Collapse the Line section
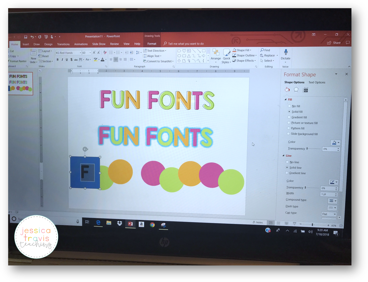Image resolution: width=368 pixels, height=282 pixels. coord(283,156)
